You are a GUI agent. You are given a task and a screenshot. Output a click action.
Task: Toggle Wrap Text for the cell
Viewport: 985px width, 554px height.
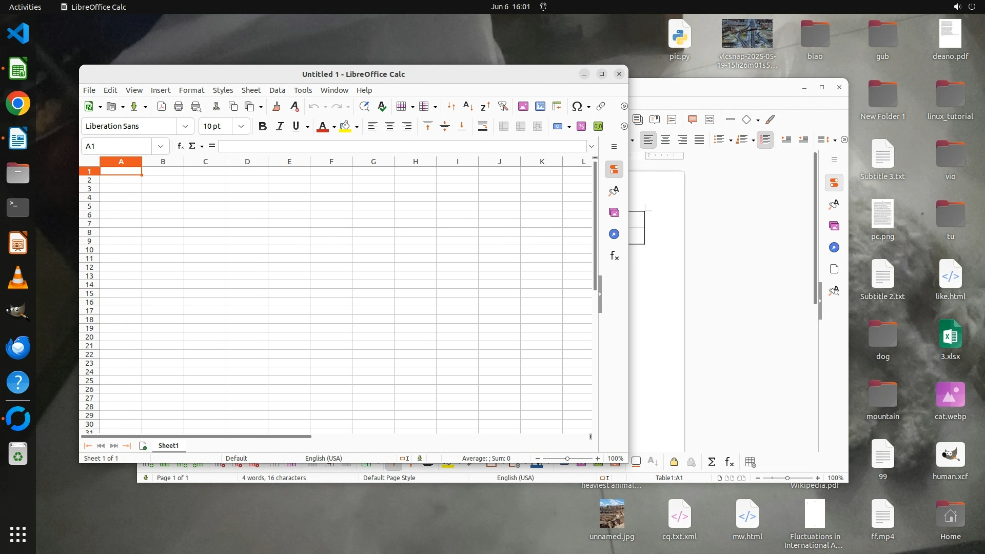pyautogui.click(x=482, y=126)
